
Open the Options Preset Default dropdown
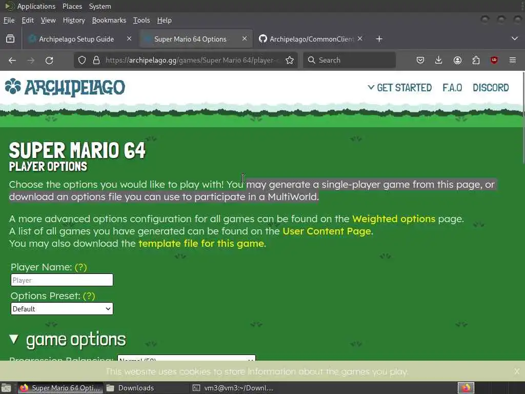[62, 309]
